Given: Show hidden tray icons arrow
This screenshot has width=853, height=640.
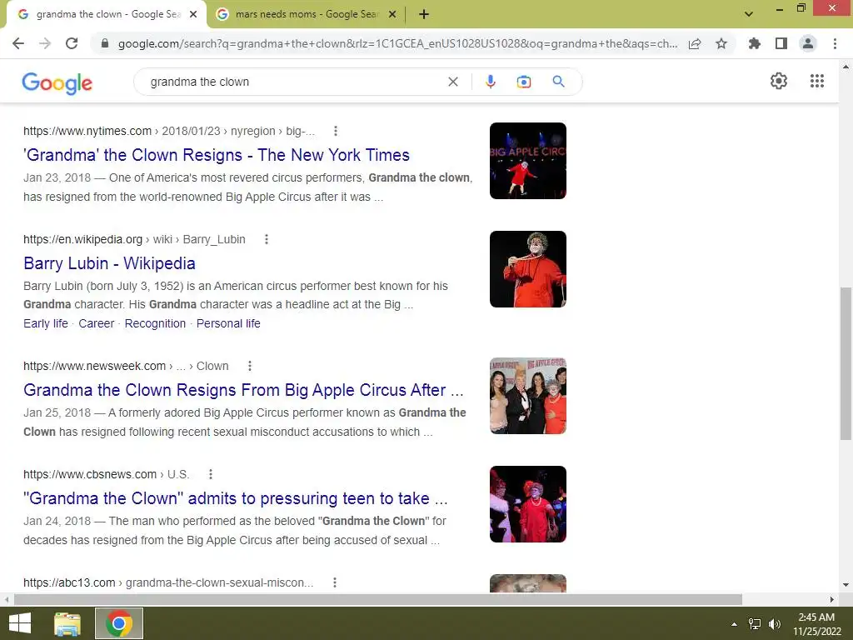Looking at the screenshot, I should pyautogui.click(x=735, y=624).
